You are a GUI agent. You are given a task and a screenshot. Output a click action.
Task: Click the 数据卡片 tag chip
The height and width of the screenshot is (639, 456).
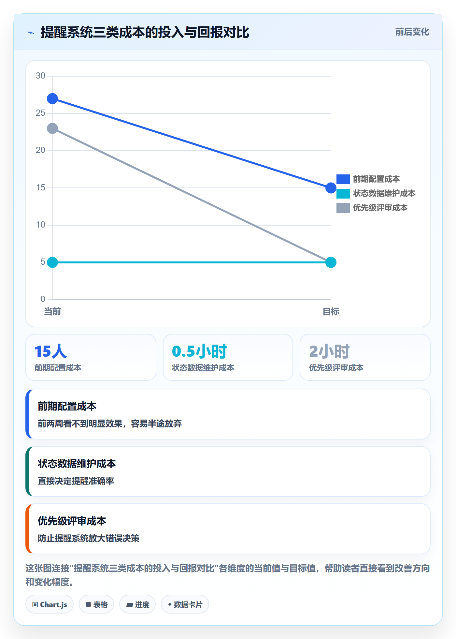click(185, 604)
